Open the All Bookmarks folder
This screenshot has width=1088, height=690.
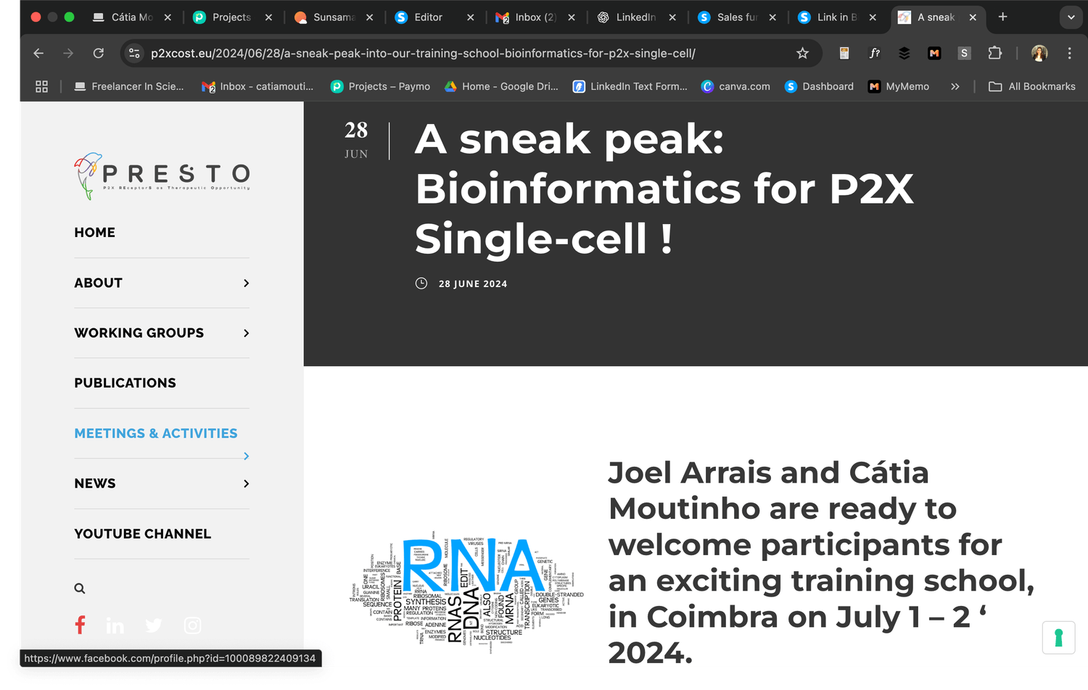coord(1032,86)
